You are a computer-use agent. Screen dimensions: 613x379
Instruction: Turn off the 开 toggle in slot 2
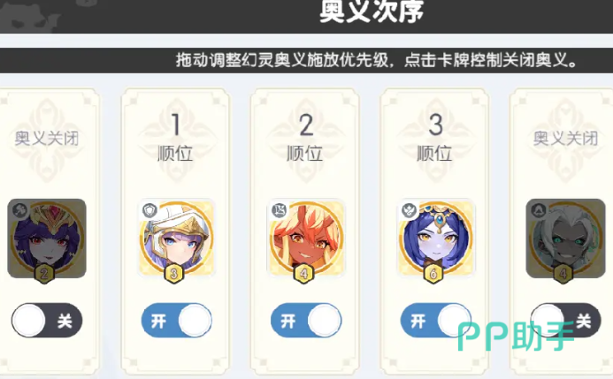tap(306, 321)
